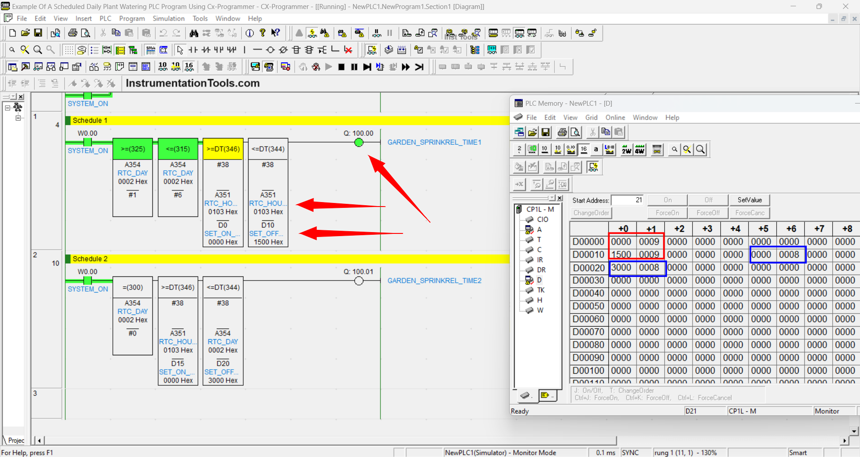860x457 pixels.
Task: Open the PLC menu
Action: [x=105, y=18]
